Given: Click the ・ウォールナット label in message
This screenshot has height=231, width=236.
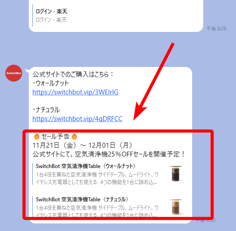Looking at the screenshot, I should (51, 83).
